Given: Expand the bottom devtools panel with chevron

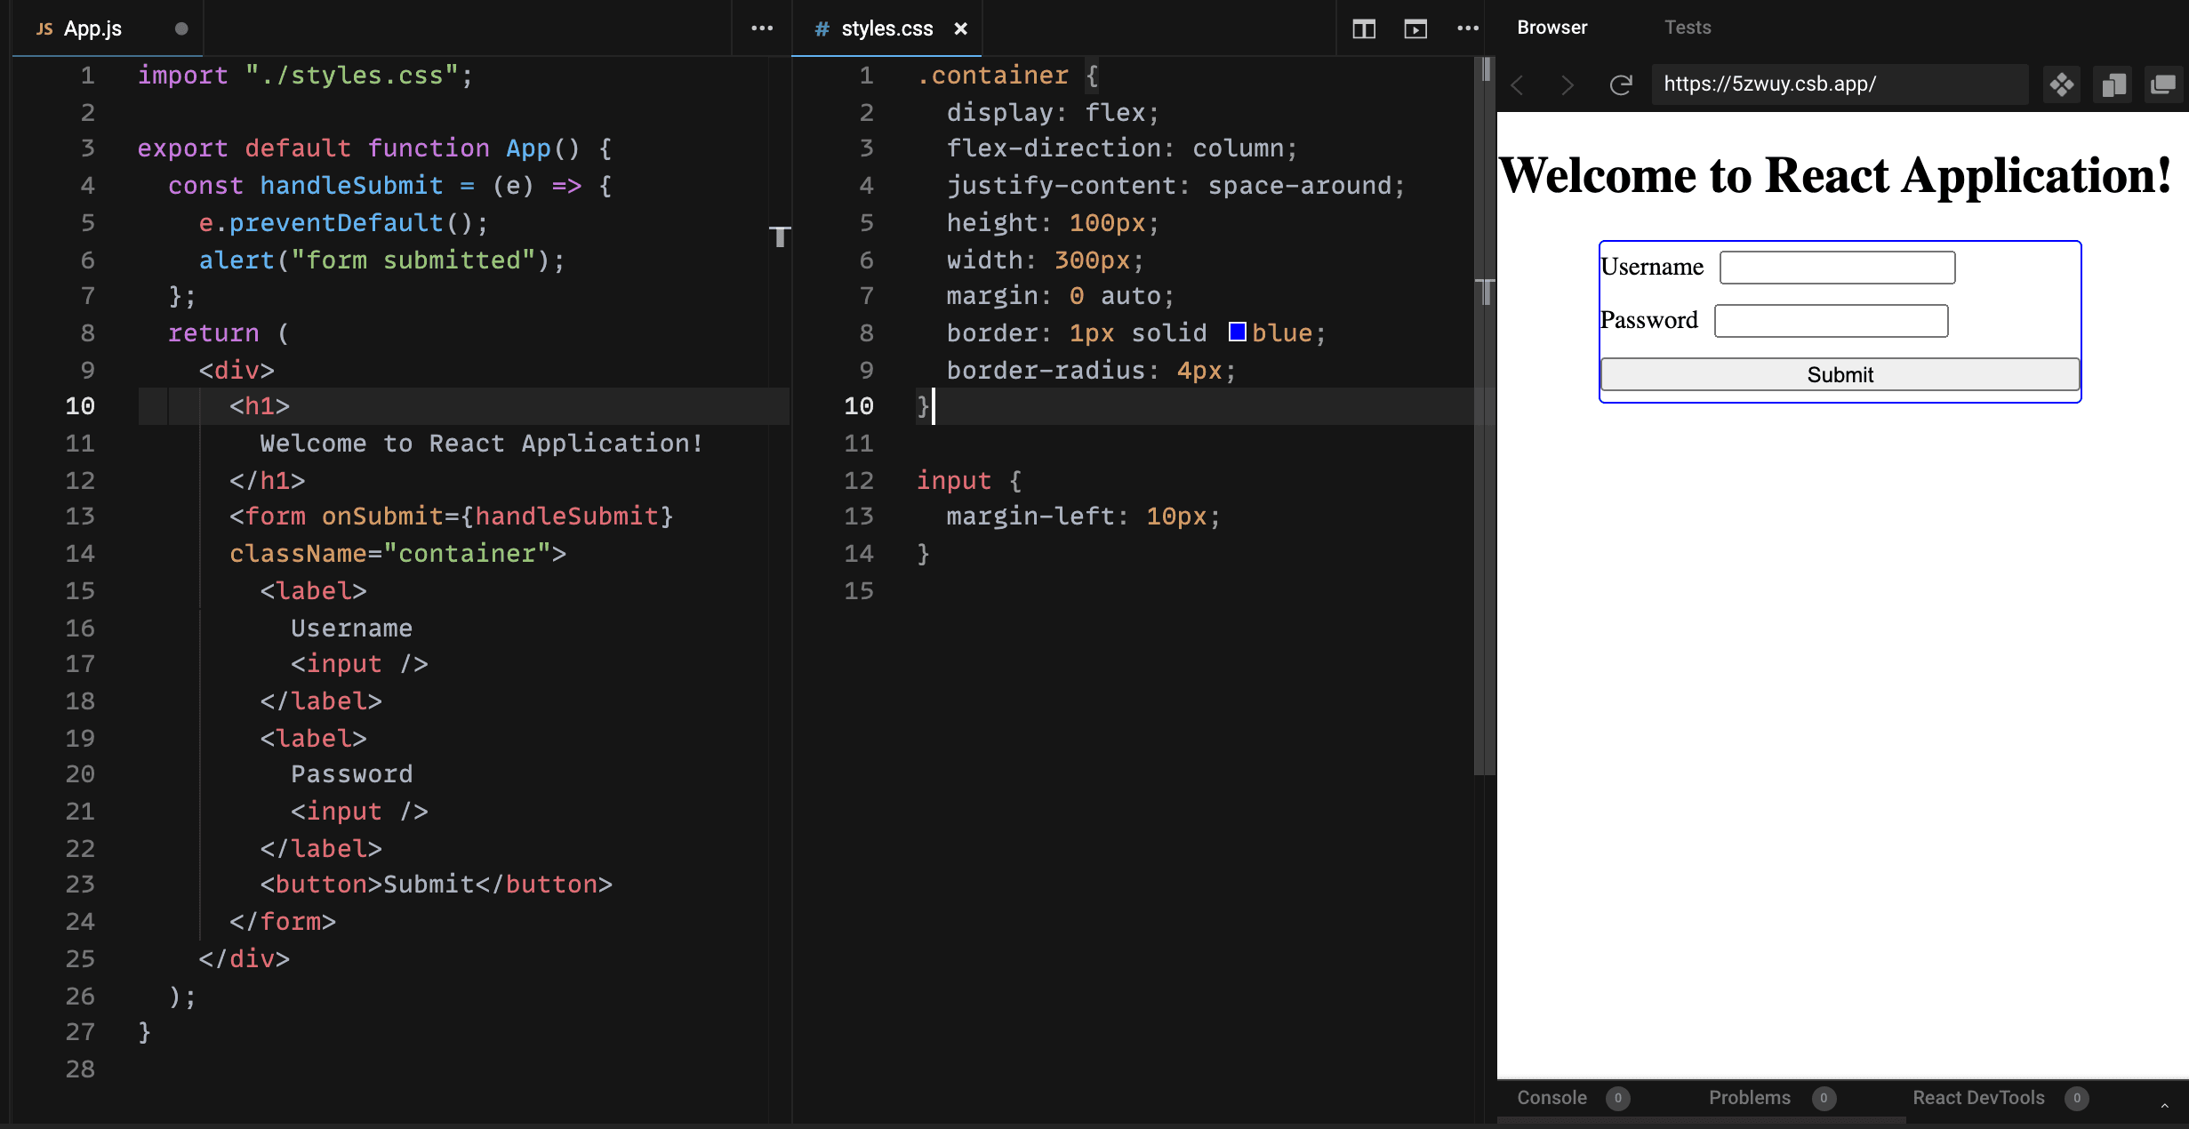Looking at the screenshot, I should 2165,1105.
